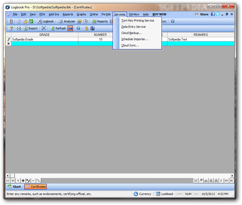The width and height of the screenshot is (242, 205).
Task: Open the Help menu
Action: 146,14
